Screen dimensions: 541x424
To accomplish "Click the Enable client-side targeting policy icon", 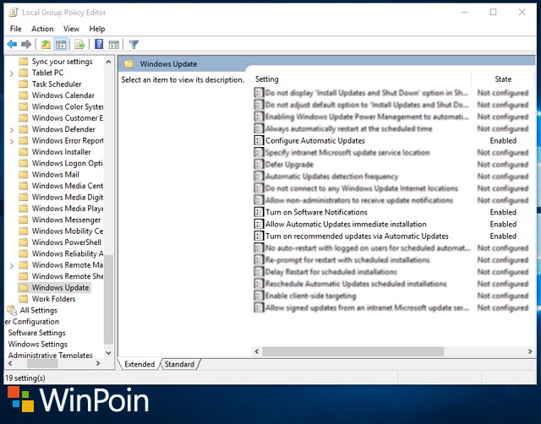I will (259, 296).
